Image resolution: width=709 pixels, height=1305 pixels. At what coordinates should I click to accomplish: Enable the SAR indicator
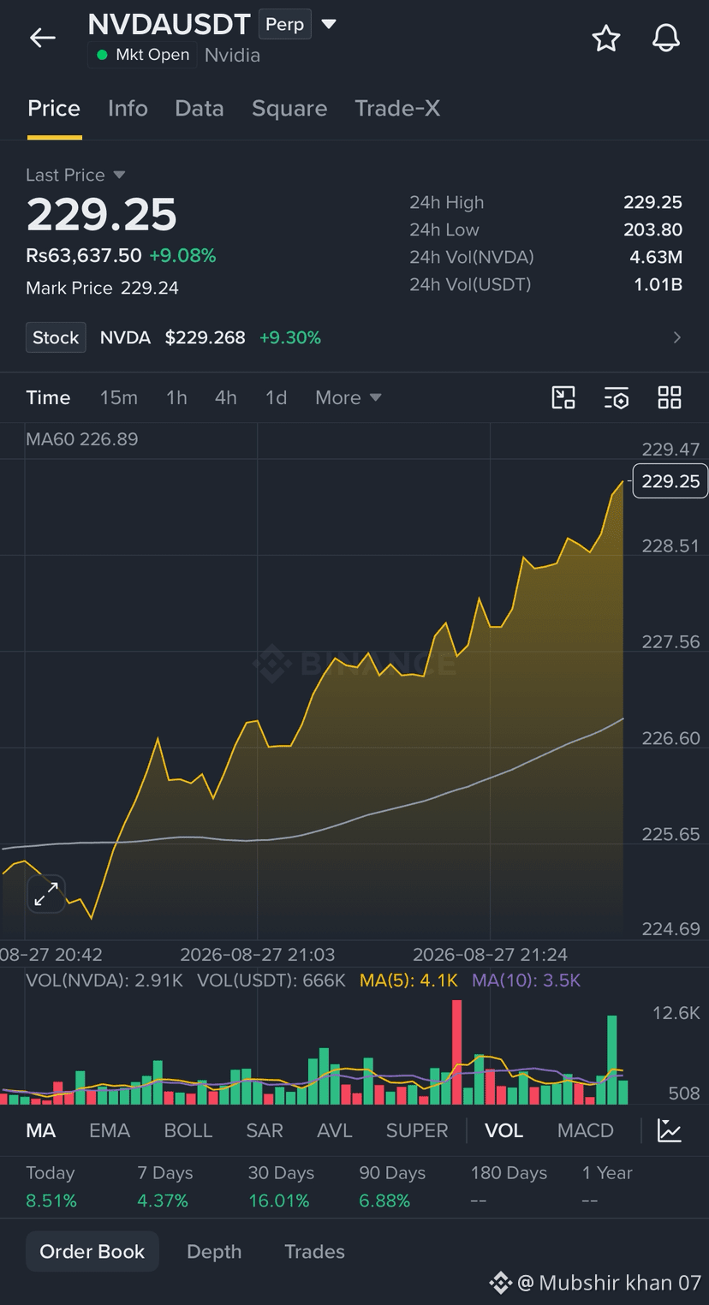pyautogui.click(x=265, y=1130)
